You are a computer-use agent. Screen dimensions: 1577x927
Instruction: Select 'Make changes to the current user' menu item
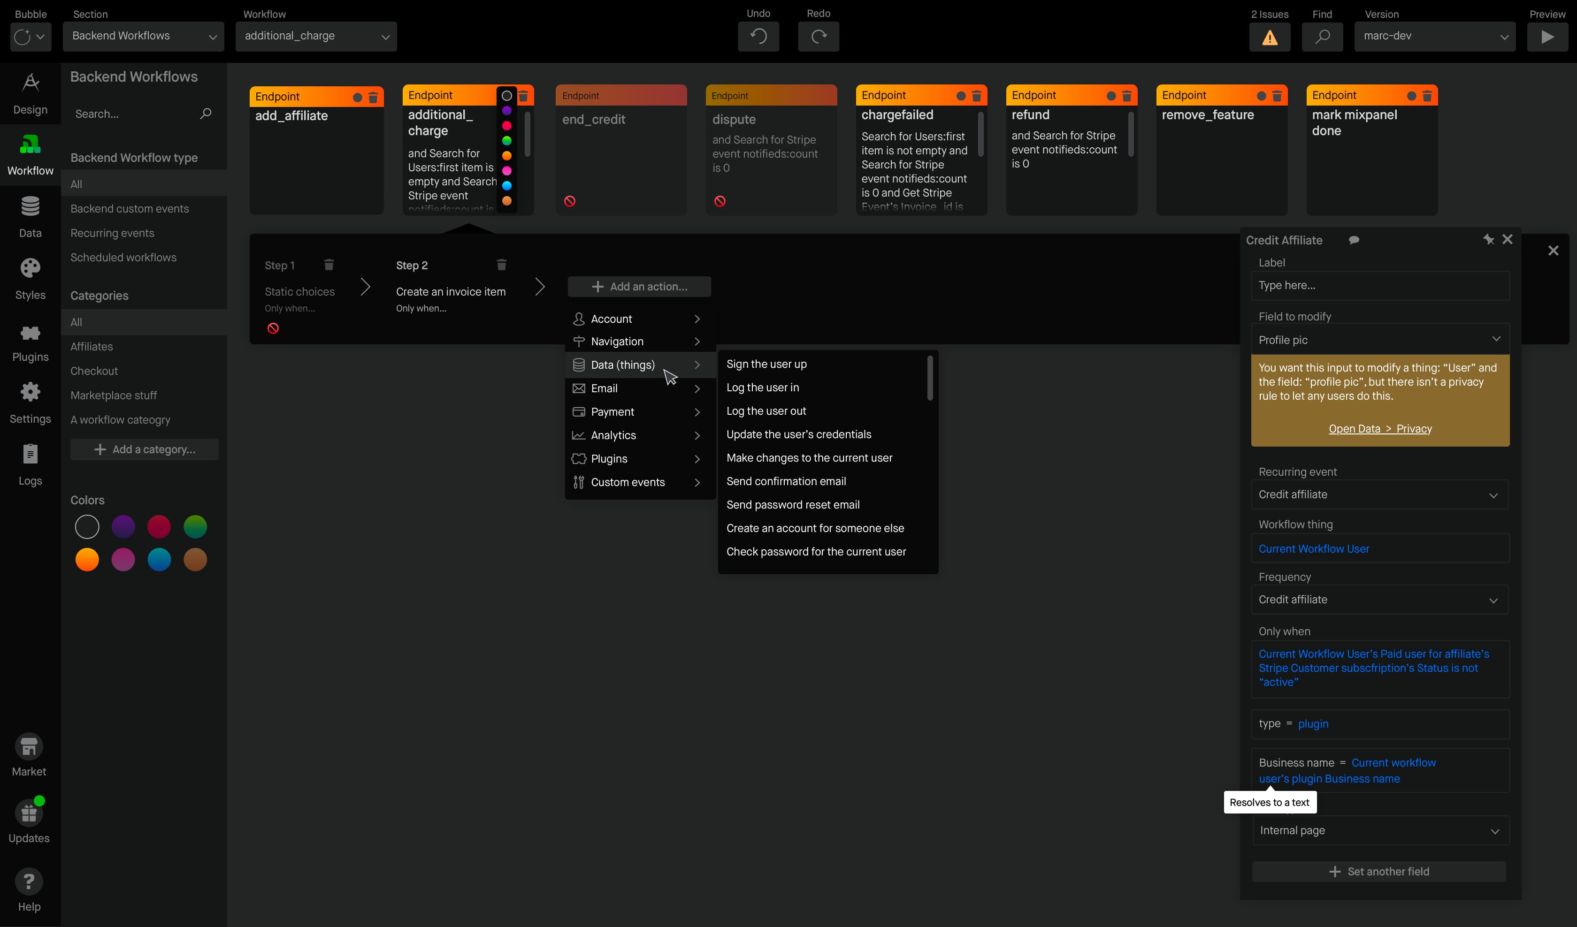tap(809, 457)
